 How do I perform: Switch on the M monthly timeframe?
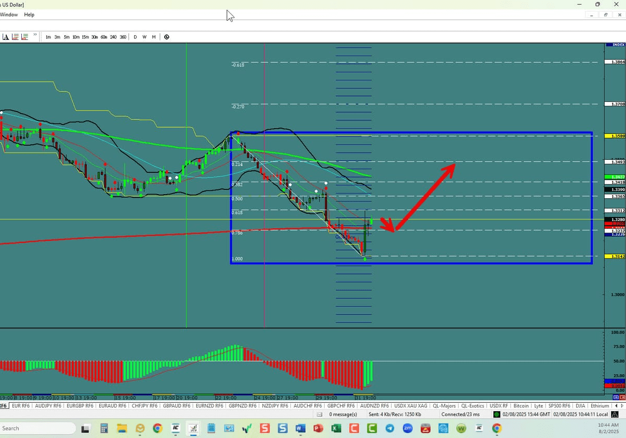pos(154,37)
